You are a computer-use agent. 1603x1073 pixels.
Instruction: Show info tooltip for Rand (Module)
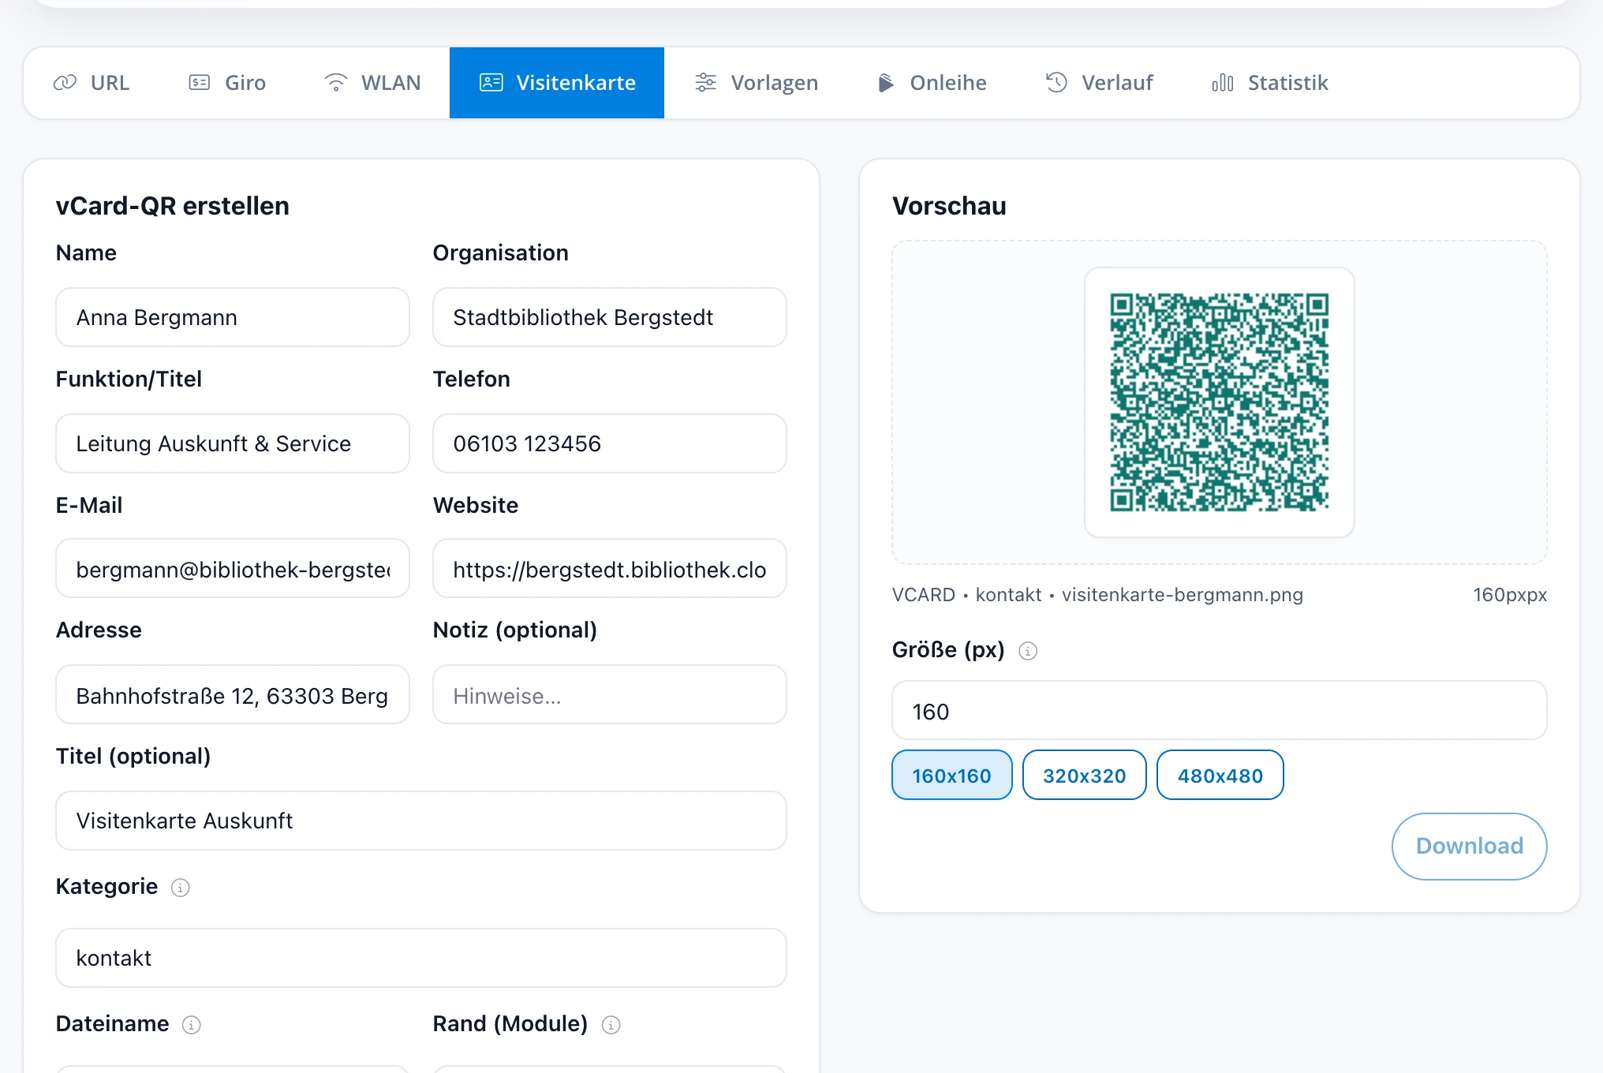pyautogui.click(x=611, y=1025)
